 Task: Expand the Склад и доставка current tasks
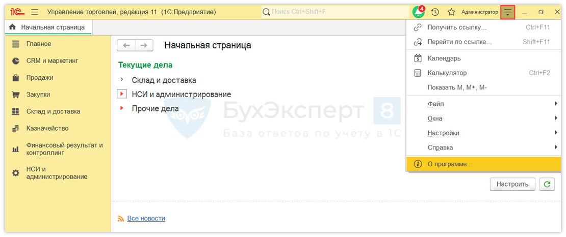pos(122,79)
